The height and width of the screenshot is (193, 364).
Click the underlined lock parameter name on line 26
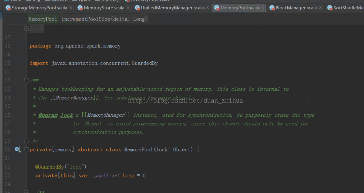pyautogui.click(x=67, y=115)
